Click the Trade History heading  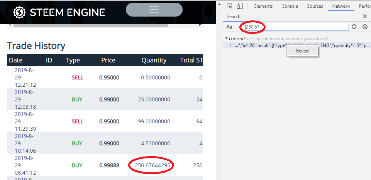point(36,45)
